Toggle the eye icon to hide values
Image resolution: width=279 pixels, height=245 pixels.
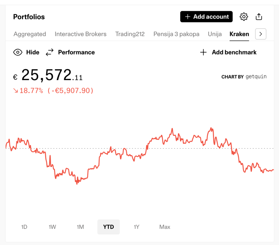click(18, 52)
